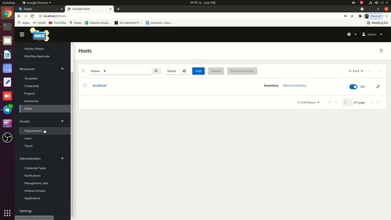Viewport: 391px width, 220px height.
Task: Go back with browser back arrow
Action: click(19, 16)
